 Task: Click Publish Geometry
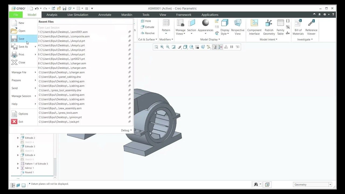click(269, 27)
